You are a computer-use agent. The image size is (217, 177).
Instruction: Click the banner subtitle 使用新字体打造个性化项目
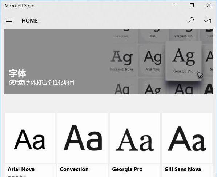point(41,83)
